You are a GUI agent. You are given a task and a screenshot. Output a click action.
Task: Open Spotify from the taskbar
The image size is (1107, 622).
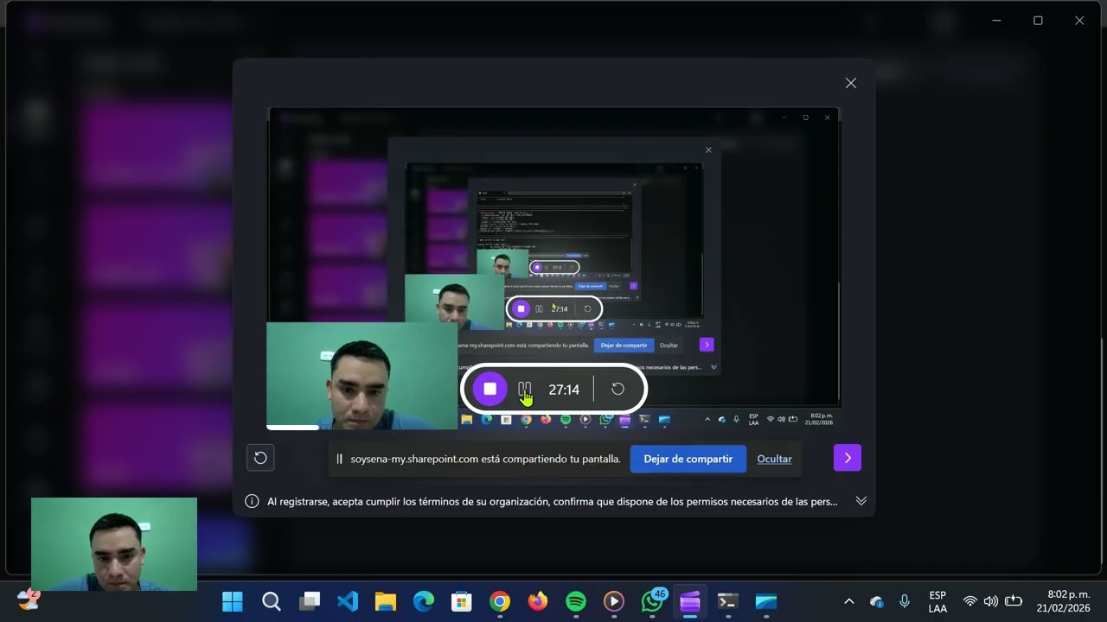click(x=576, y=601)
